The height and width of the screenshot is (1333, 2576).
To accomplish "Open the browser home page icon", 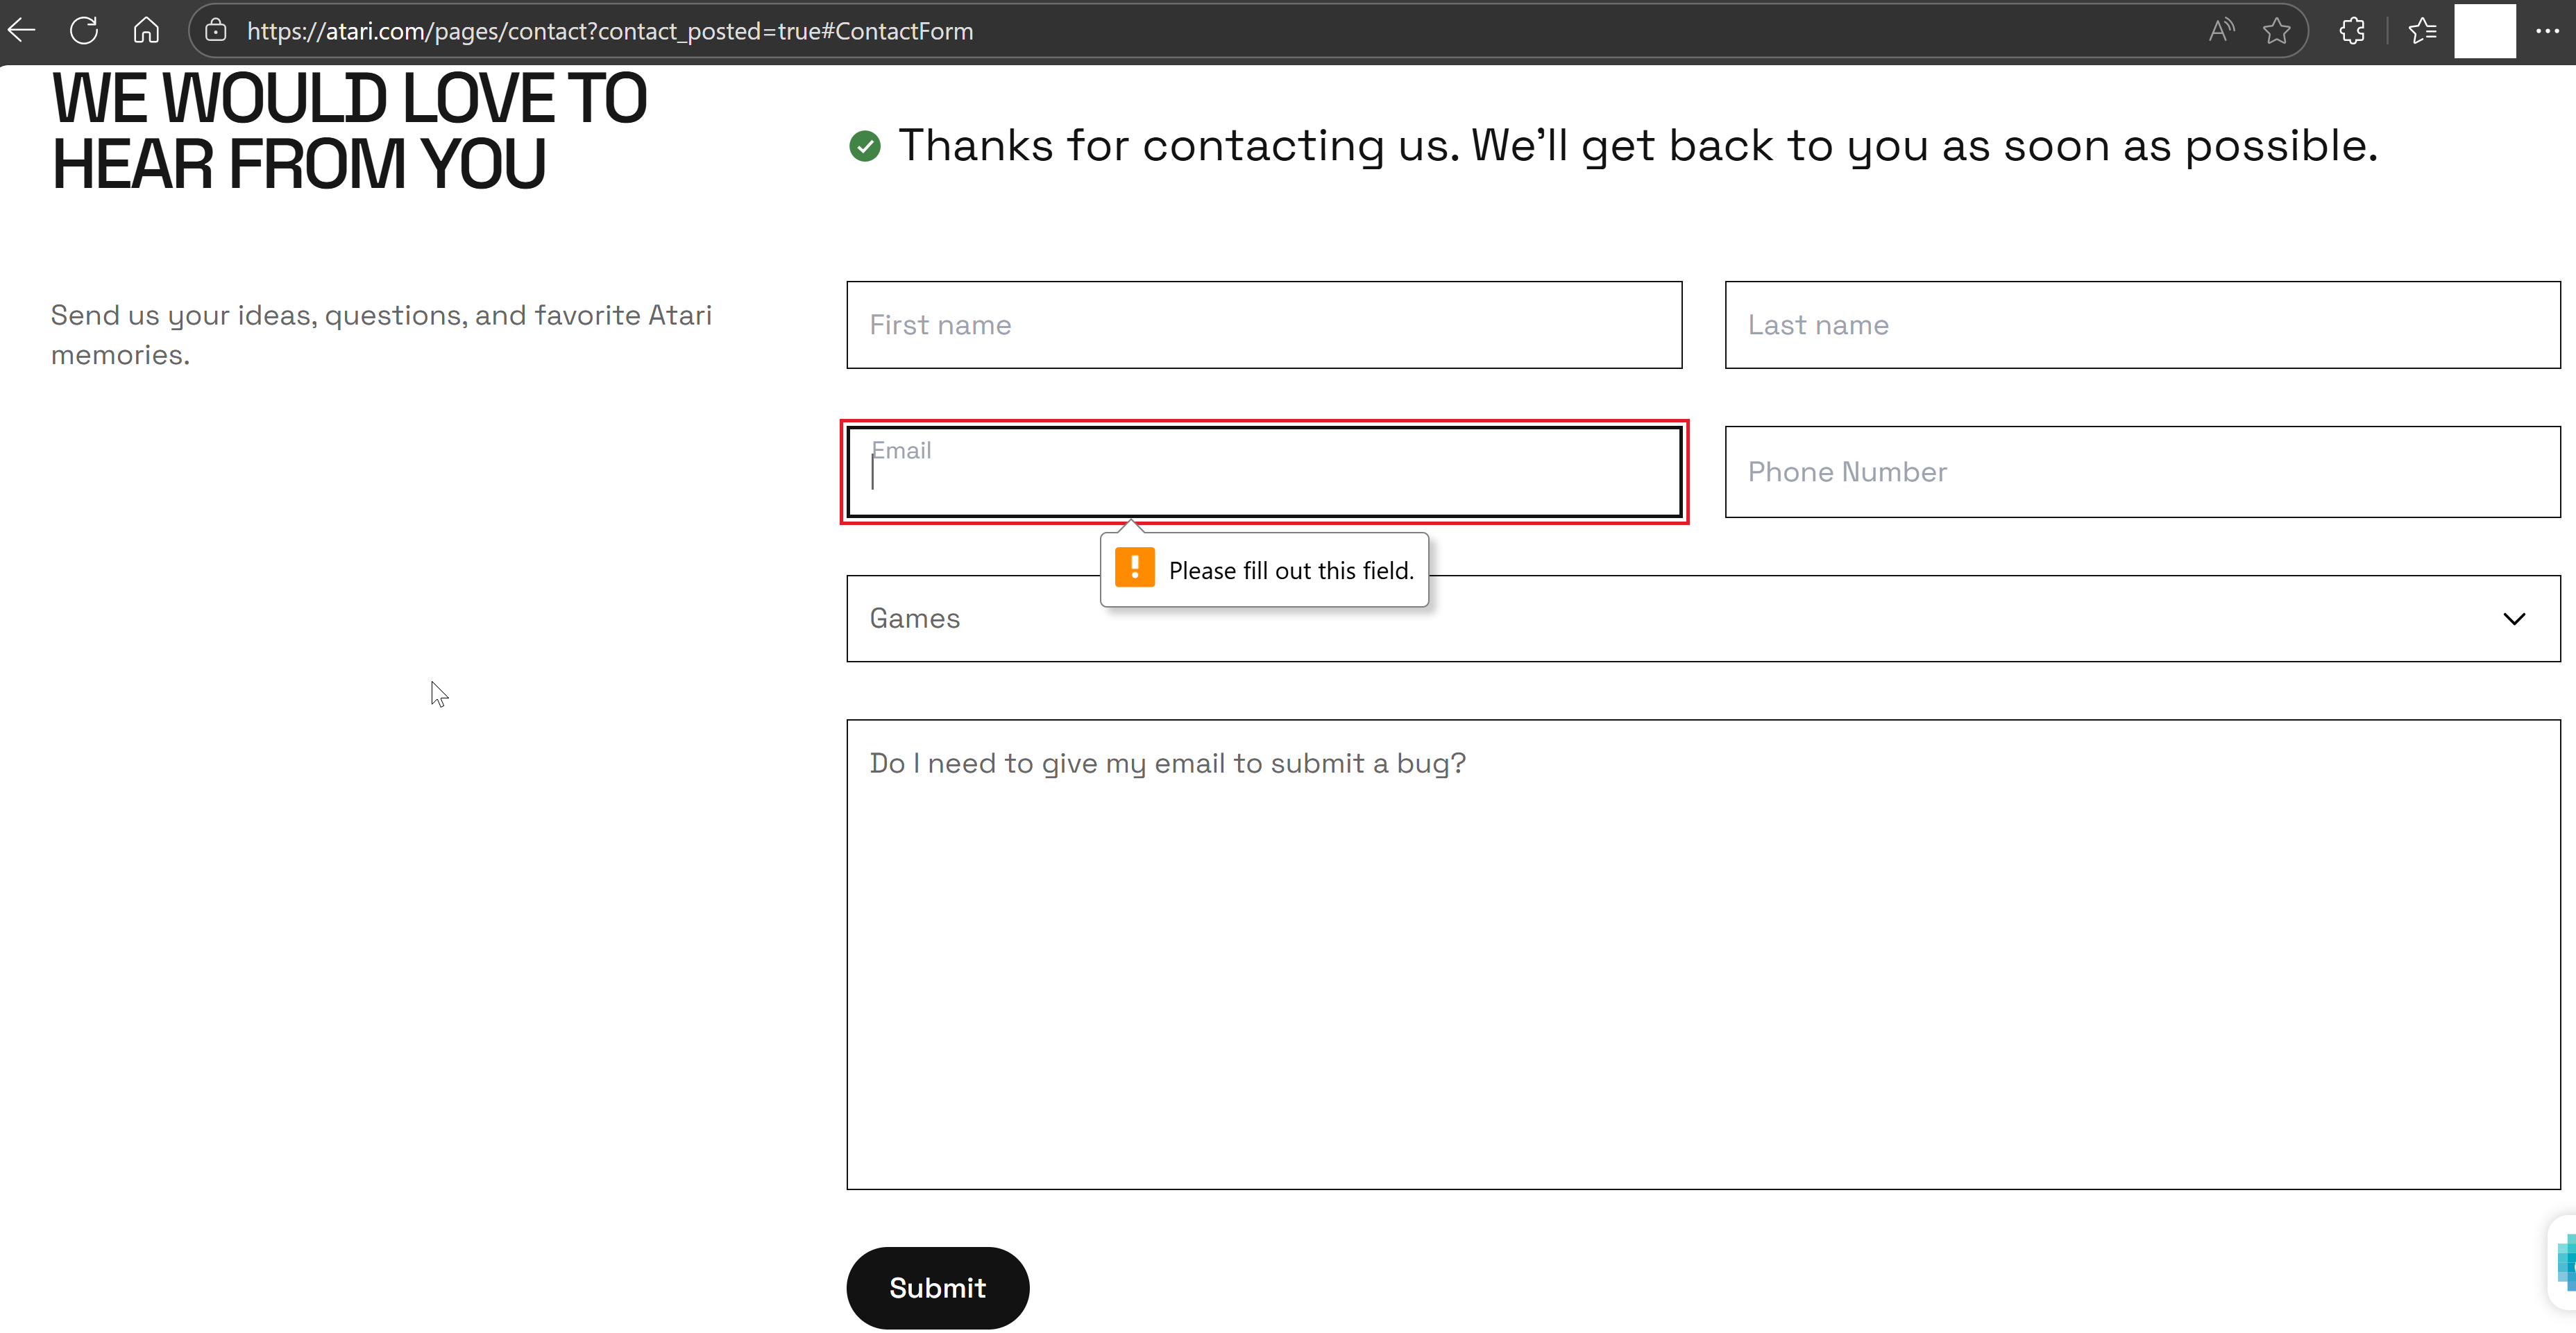I will tap(146, 31).
